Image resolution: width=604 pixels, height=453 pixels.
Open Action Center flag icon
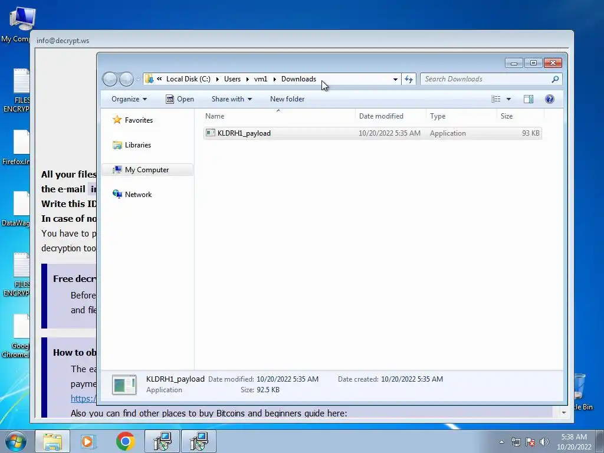(x=530, y=442)
